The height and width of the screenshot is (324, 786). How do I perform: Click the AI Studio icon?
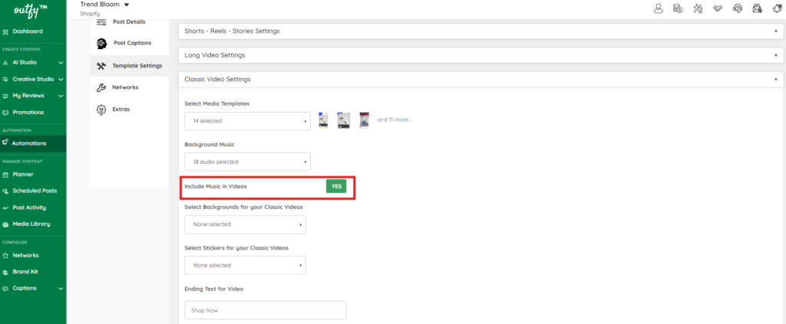pyautogui.click(x=5, y=63)
